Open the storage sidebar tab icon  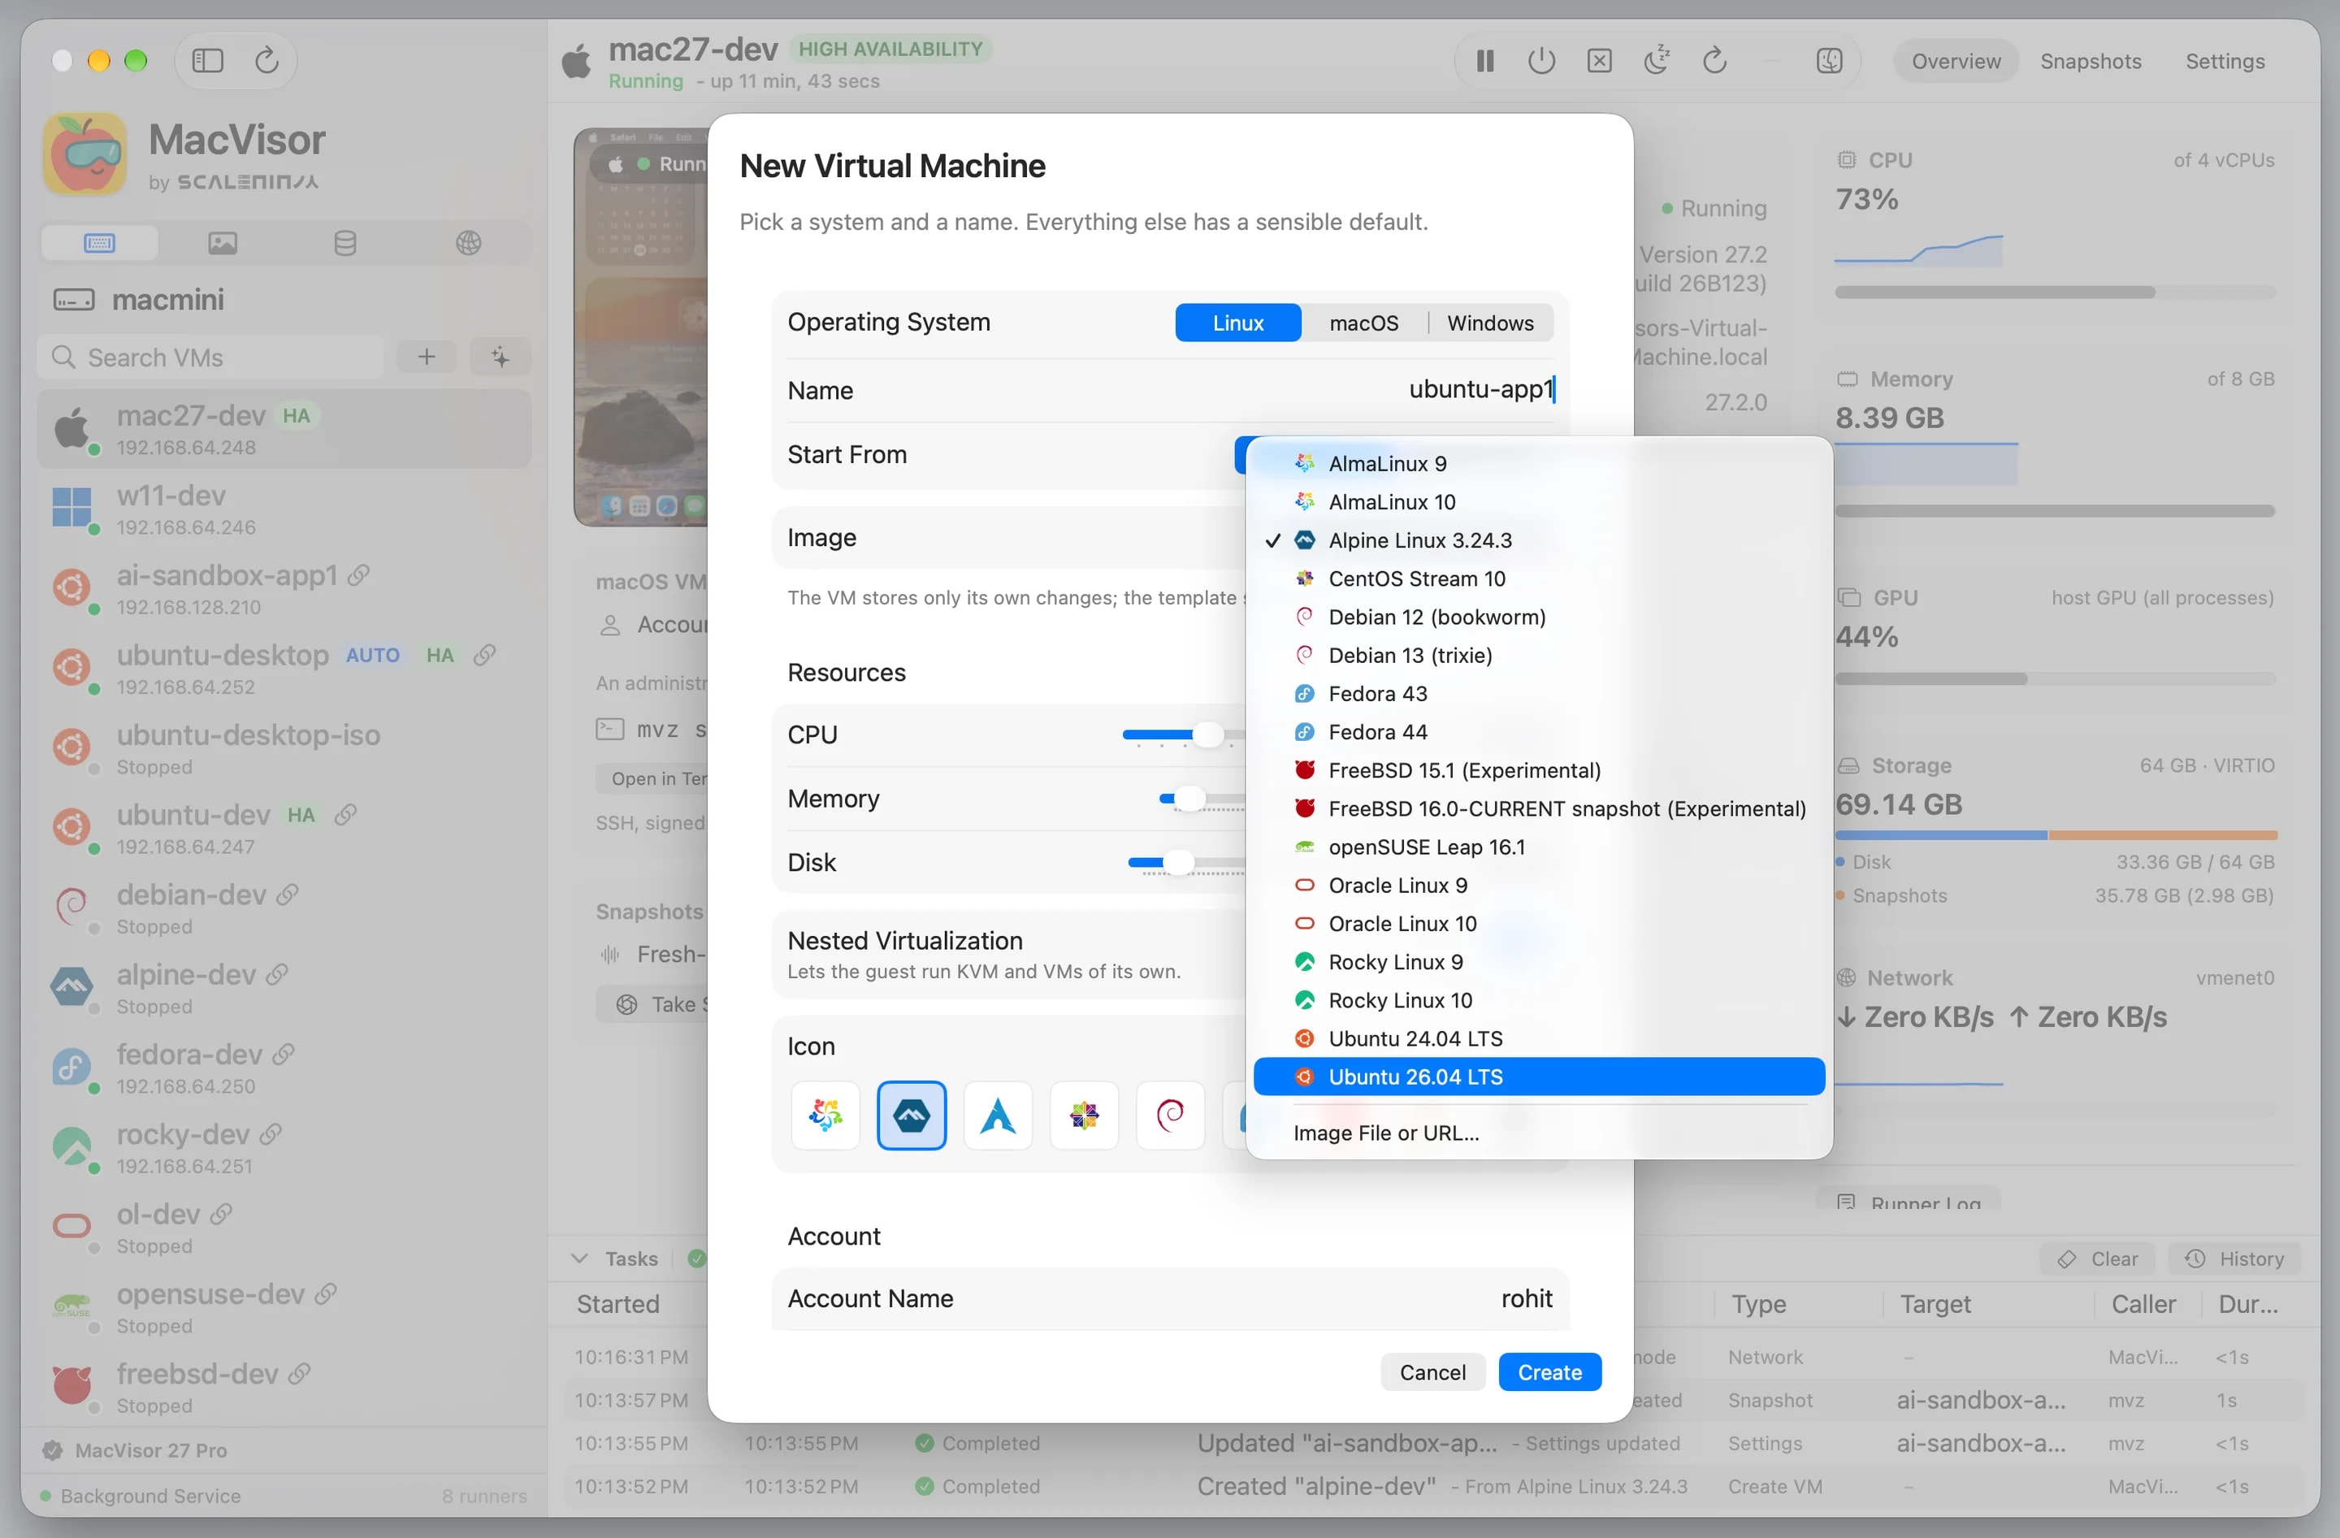[x=345, y=243]
